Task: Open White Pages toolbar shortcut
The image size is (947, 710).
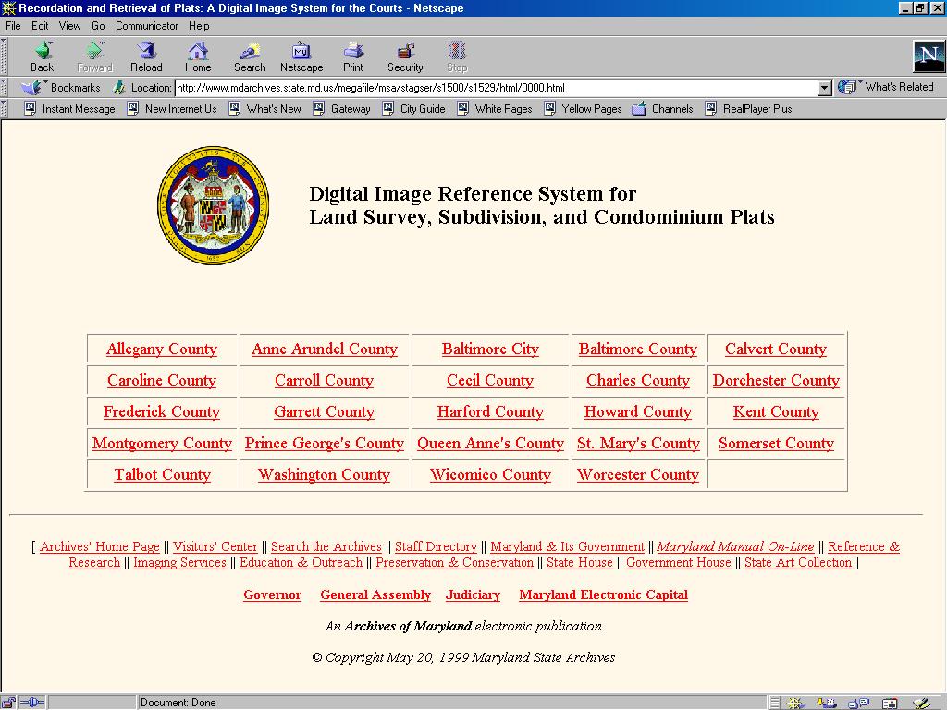Action: [496, 109]
